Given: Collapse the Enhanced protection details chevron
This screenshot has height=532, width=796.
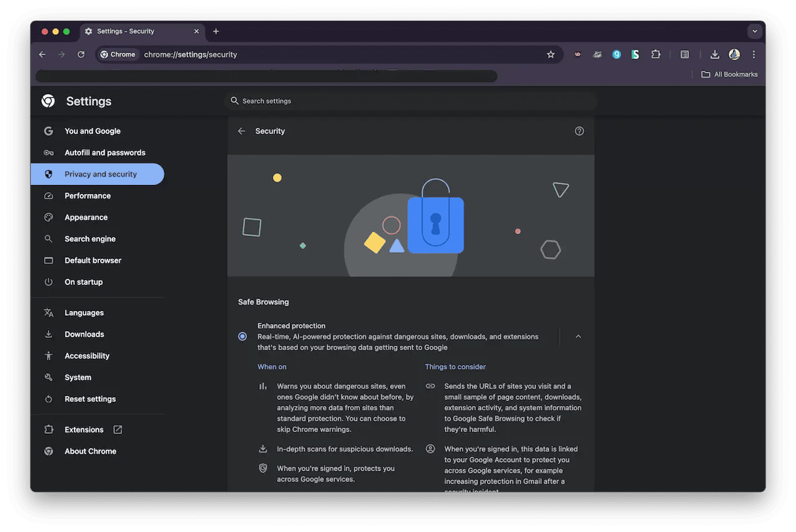Looking at the screenshot, I should (578, 337).
